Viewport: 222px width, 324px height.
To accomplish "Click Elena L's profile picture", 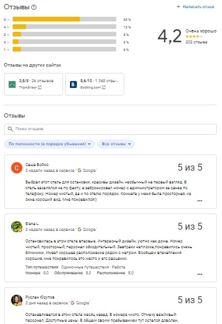I will [x=17, y=227].
